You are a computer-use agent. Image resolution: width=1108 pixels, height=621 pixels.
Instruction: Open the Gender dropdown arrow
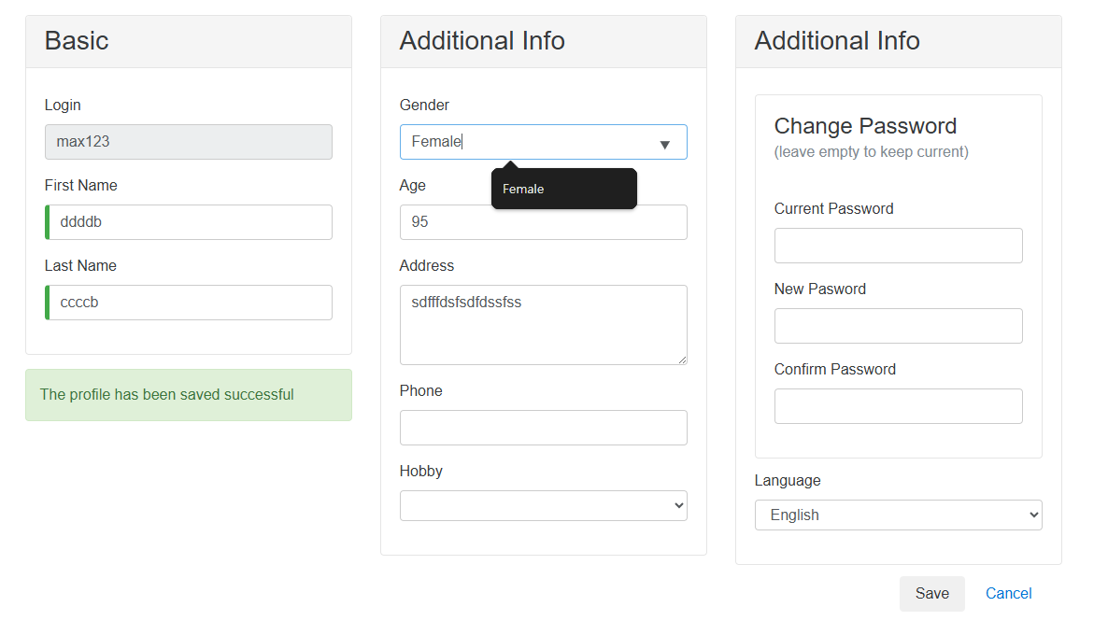click(x=665, y=144)
